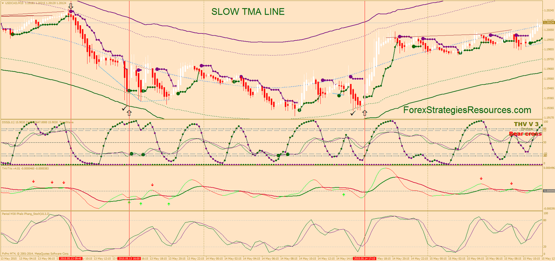Viewport: 555px width, 261px height.
Task: Select the black up arrow at chart top left
Action: click(x=70, y=6)
